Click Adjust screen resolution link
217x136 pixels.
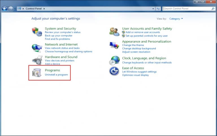[136, 52]
